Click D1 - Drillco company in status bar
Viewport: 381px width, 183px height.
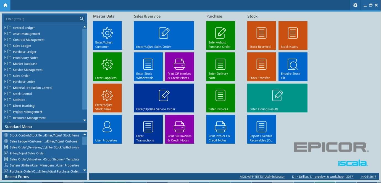pyautogui.click(x=318, y=177)
